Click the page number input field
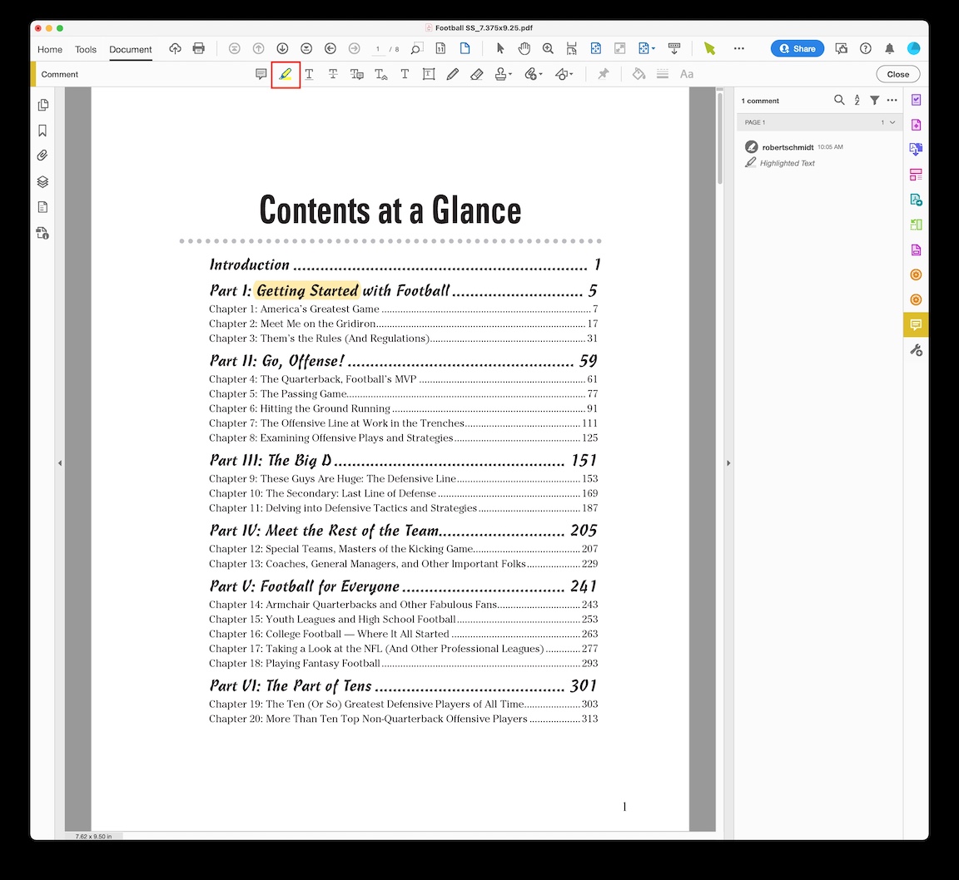Viewport: 959px width, 880px height. (x=378, y=49)
